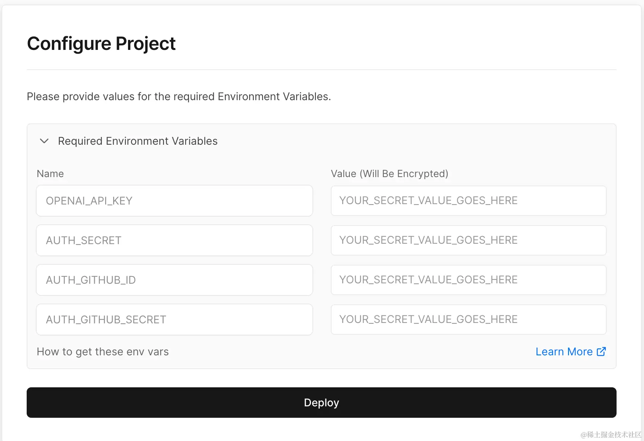
Task: Click the AUTH_GITHUB_ID name field
Action: [174, 280]
